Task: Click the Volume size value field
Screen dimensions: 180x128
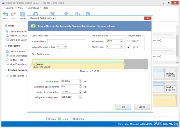Action: pyautogui.click(x=70, y=81)
